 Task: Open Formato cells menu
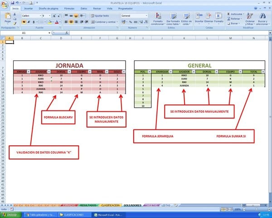click(x=219, y=19)
